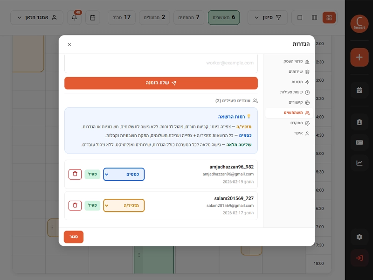Click the calendar icon in top bar
Image resolution: width=373 pixels, height=280 pixels.
point(92,18)
